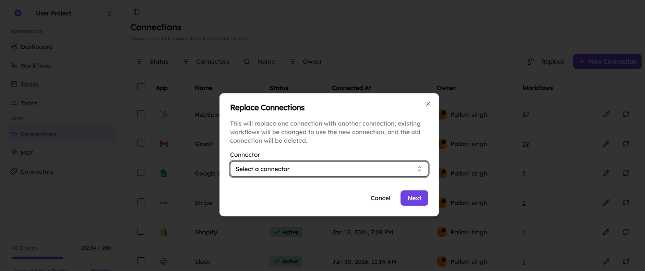This screenshot has width=645, height=271.
Task: Click the sidebar collapse panel icon
Action: (x=136, y=12)
